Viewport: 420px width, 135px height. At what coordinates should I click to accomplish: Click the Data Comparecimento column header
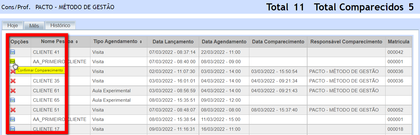278,42
